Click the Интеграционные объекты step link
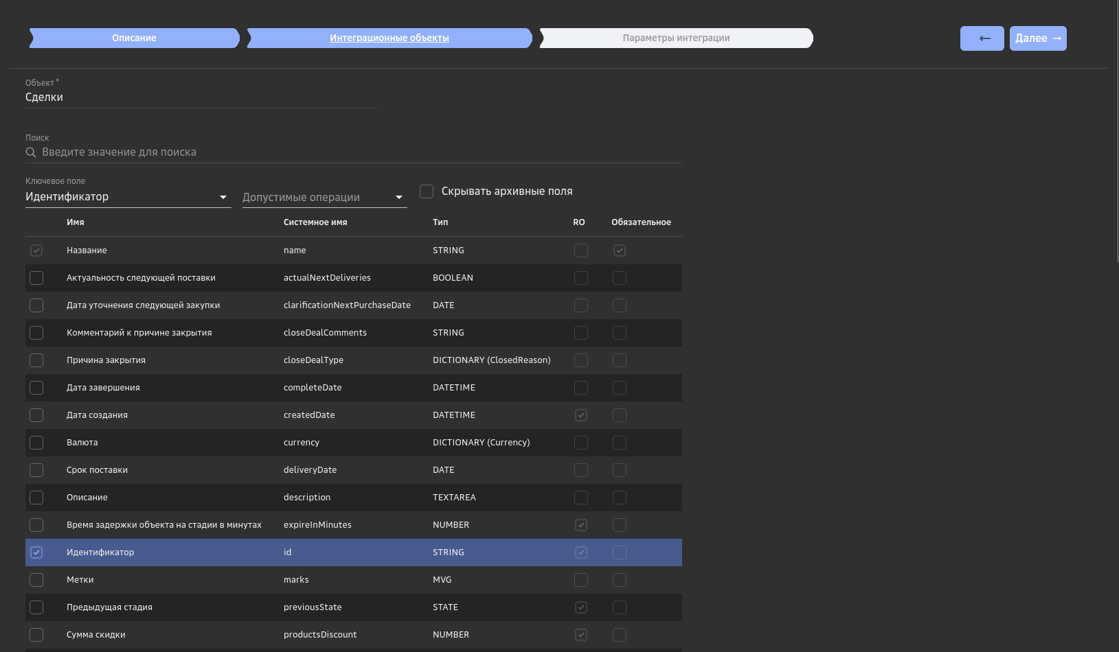1119x652 pixels. (x=389, y=38)
